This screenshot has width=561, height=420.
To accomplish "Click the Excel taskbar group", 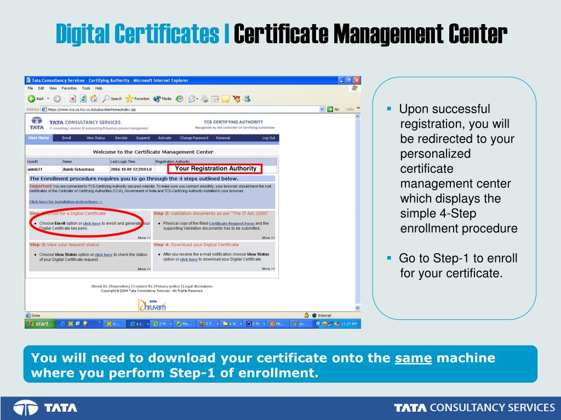I will point(162,324).
